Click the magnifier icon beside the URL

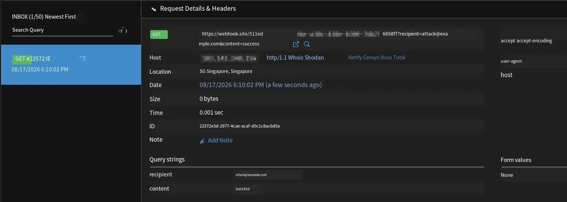click(307, 44)
